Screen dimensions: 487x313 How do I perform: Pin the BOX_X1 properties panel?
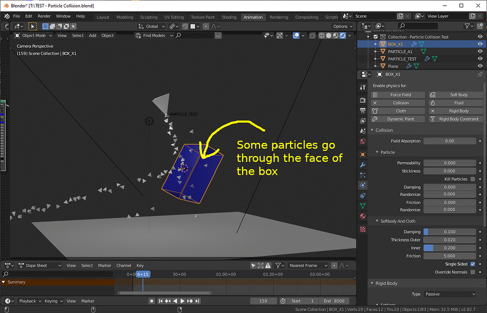pyautogui.click(x=480, y=74)
